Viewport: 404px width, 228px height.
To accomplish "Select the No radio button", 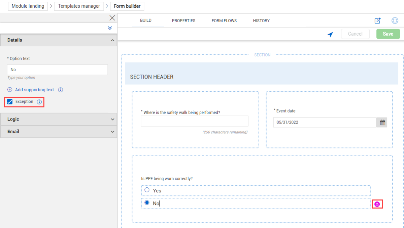I will coord(147,203).
